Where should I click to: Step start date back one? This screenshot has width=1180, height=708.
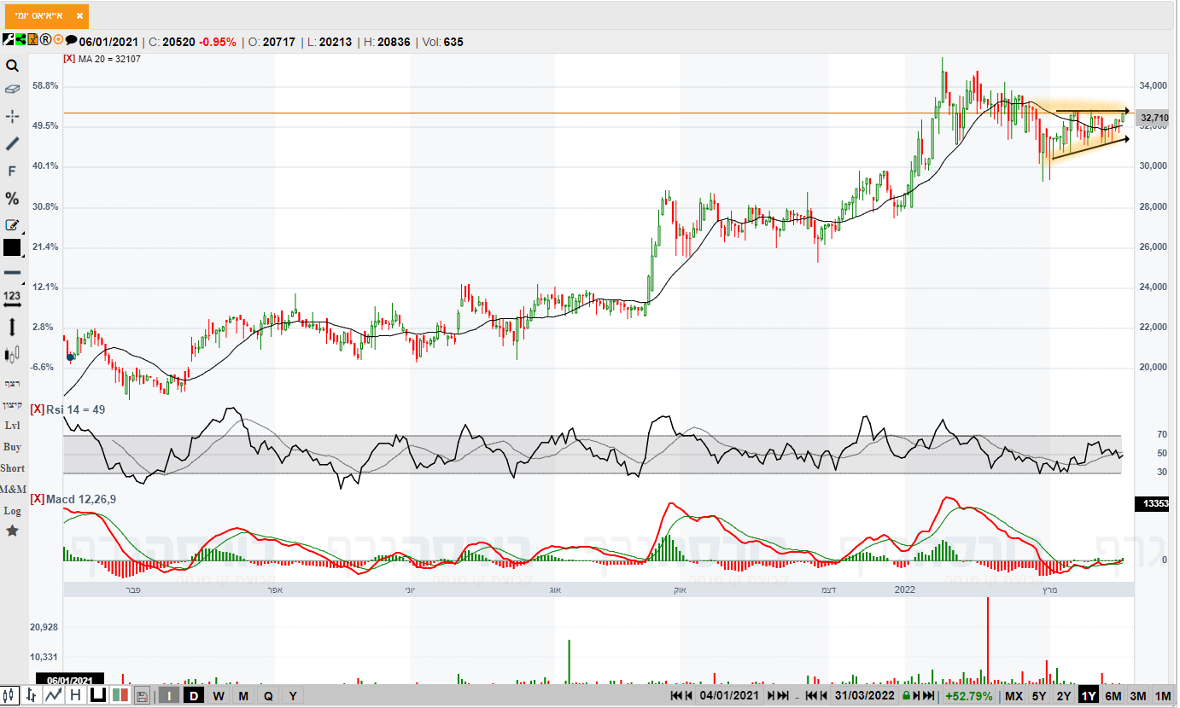tap(689, 696)
